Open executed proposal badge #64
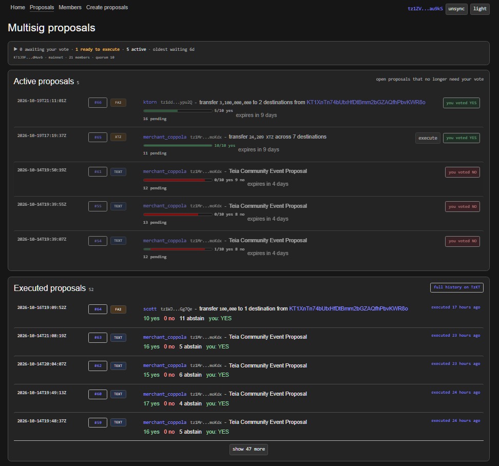 (x=98, y=309)
